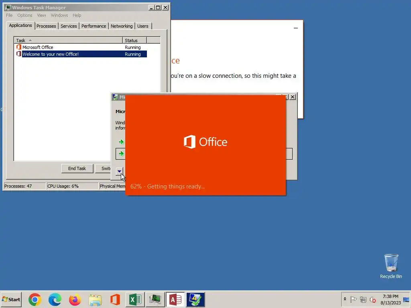This screenshot has width=411, height=308.
Task: Select the Microsoft Office task row
Action: pyautogui.click(x=80, y=47)
